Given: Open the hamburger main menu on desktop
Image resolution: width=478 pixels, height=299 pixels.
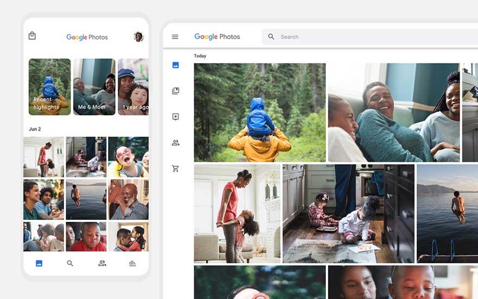Looking at the screenshot, I should click(x=175, y=37).
